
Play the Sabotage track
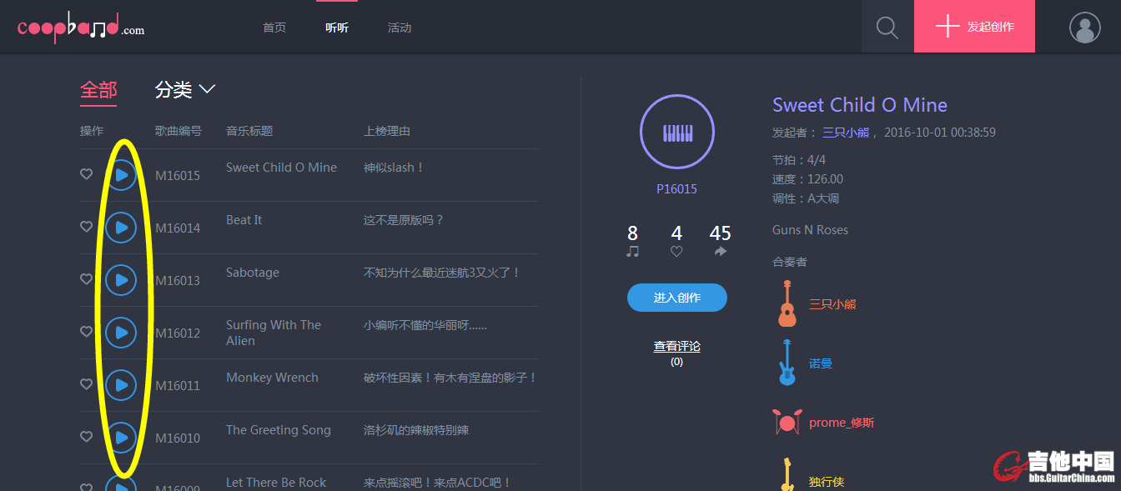click(122, 280)
